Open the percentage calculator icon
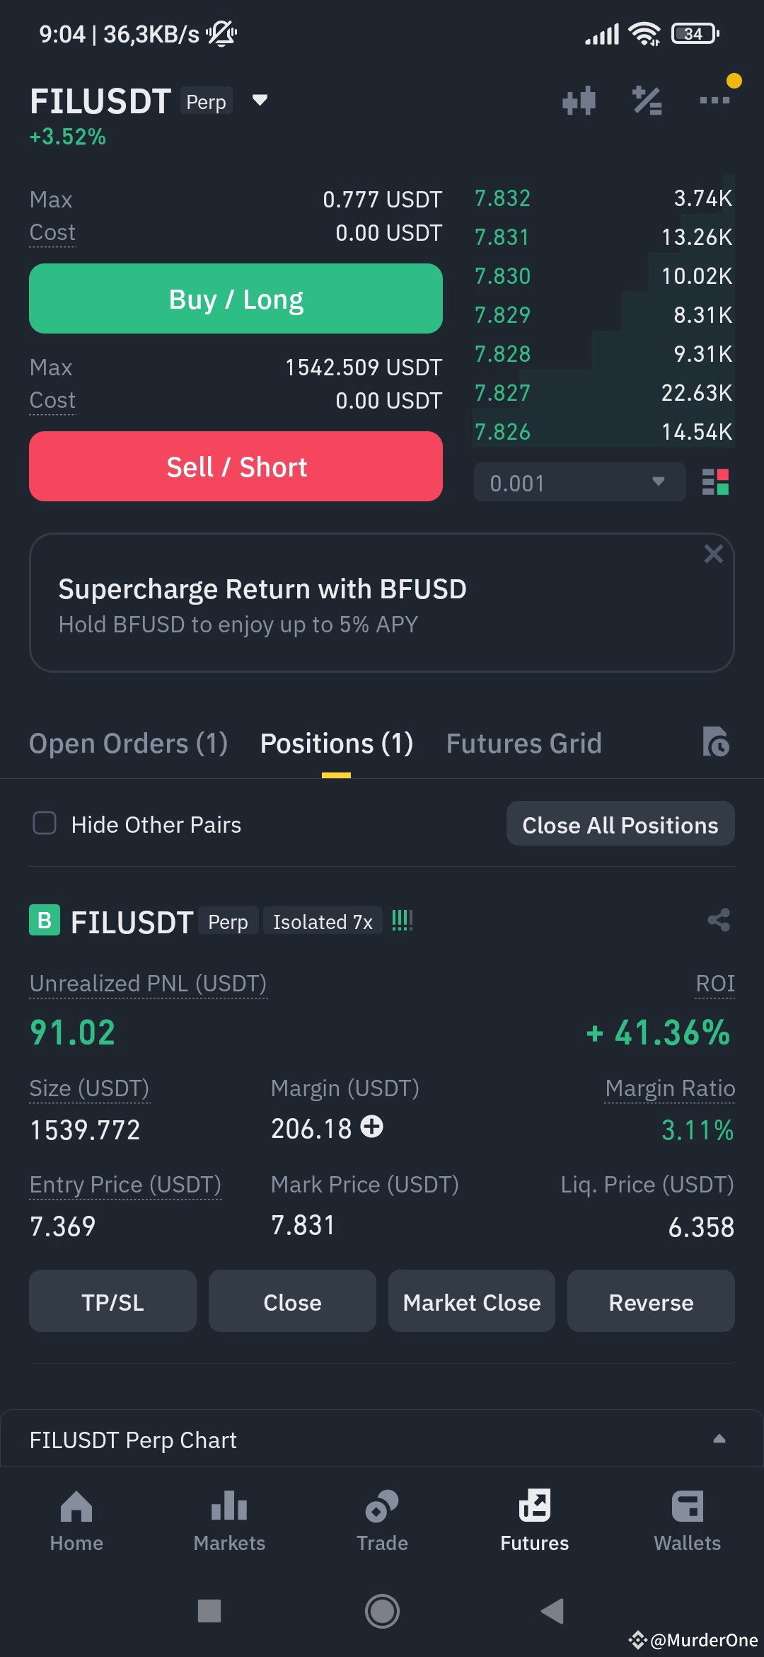Screen dimensions: 764x1657 point(647,101)
